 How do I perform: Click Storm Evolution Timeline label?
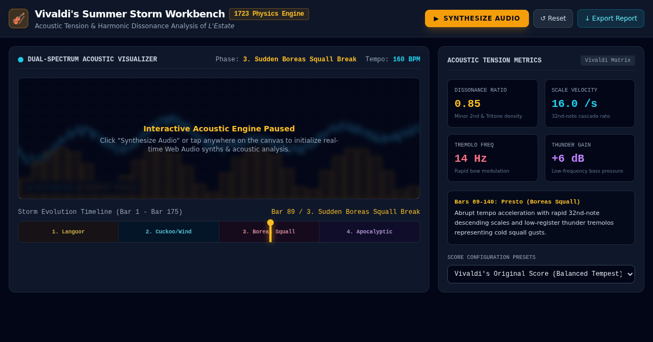pos(100,212)
